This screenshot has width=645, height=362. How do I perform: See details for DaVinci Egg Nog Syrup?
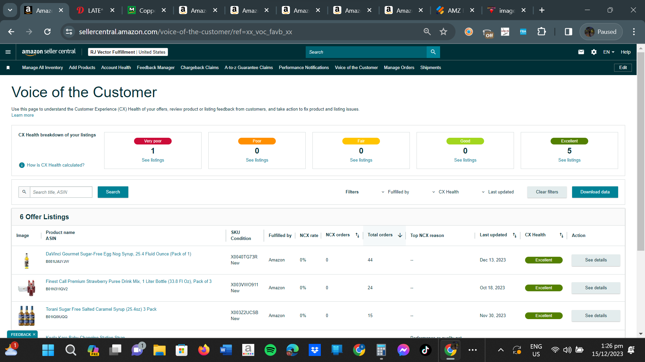point(596,260)
